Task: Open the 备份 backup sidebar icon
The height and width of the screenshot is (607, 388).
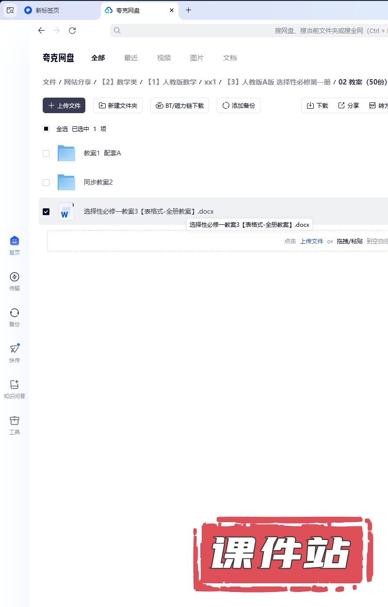Action: tap(15, 313)
